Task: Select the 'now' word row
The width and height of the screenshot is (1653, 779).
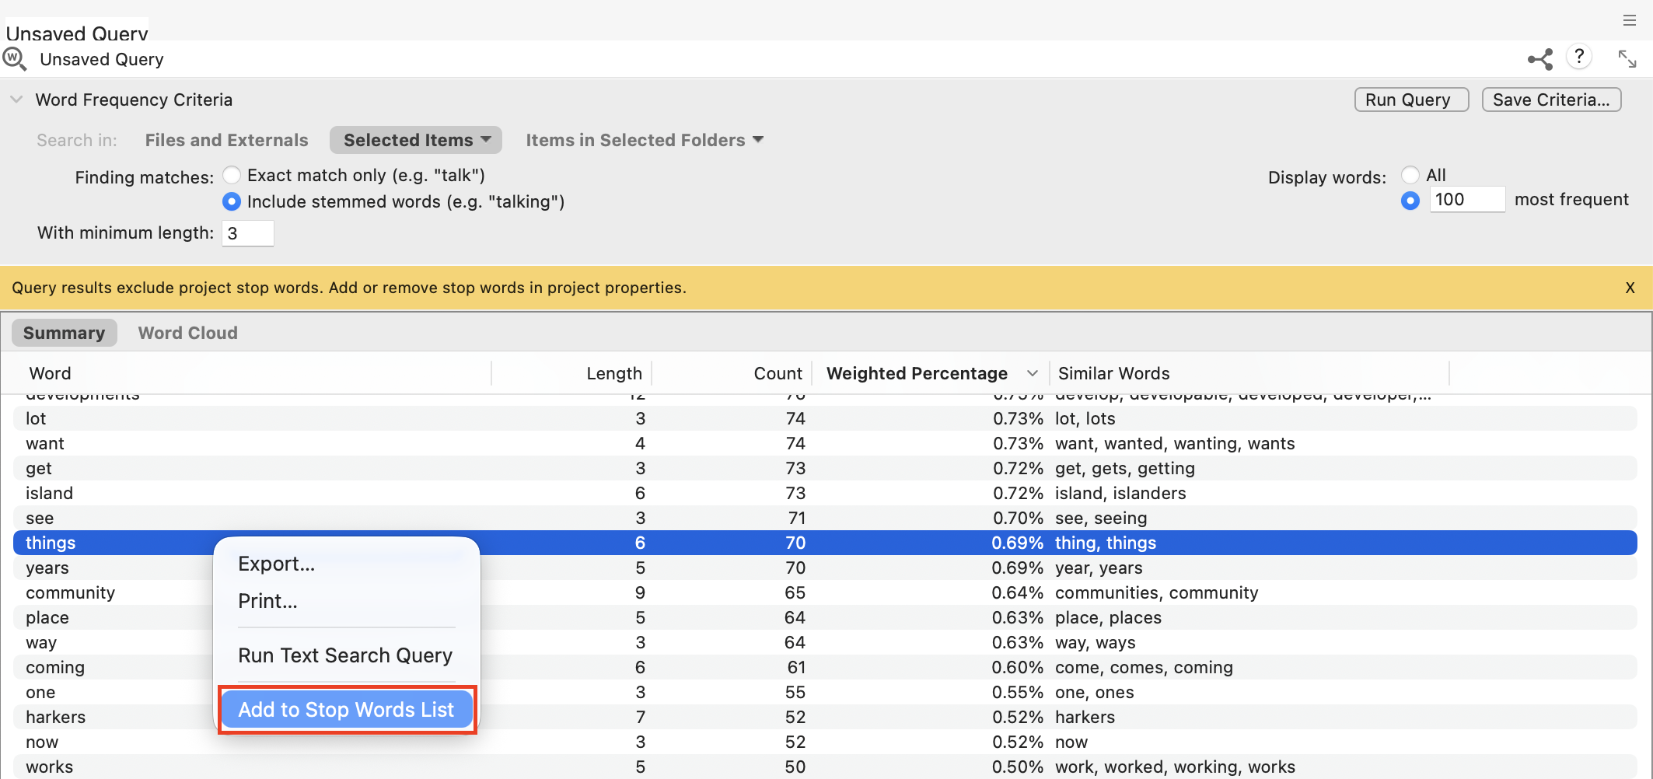Action: point(825,742)
